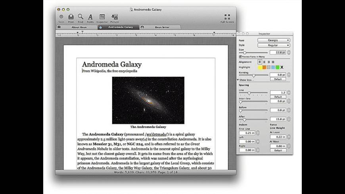Toggle the Inspector toolbar icon
Screen dimensions: 345x194
(x=102, y=17)
